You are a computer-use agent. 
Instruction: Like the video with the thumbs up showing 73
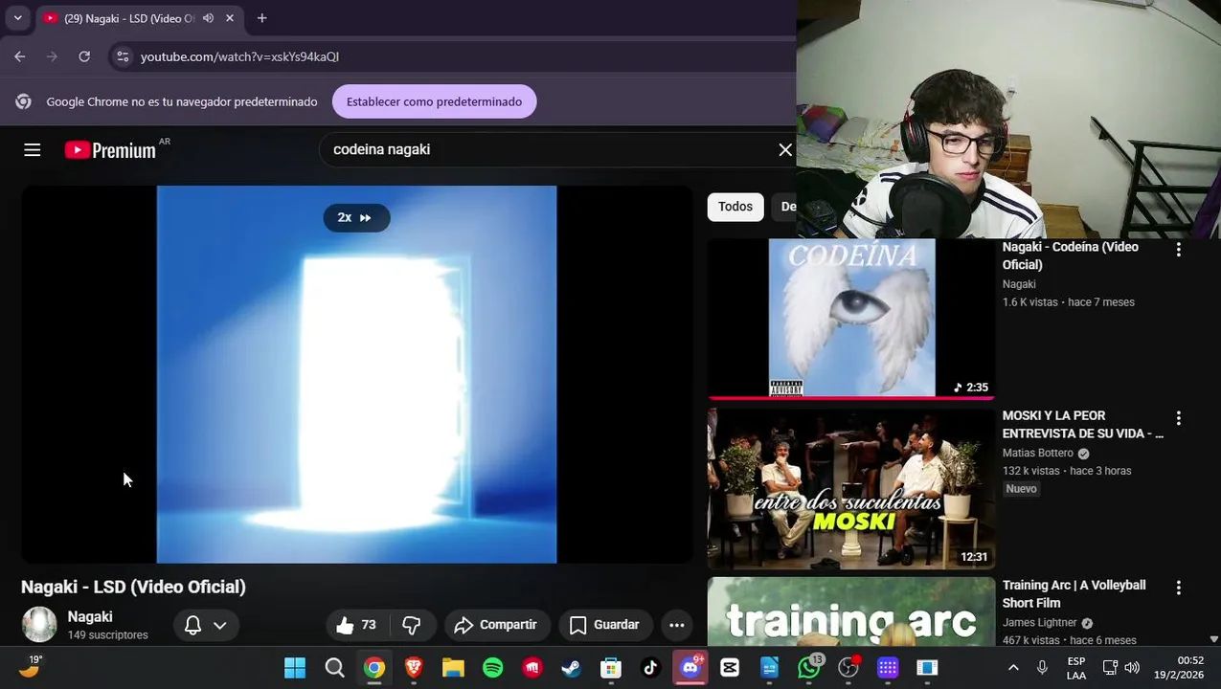coord(356,625)
